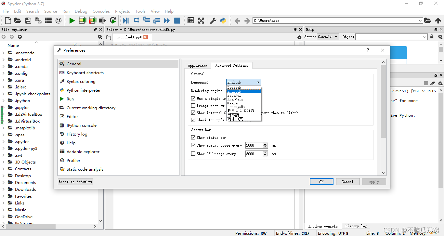Viewport: 444px width, 236px height.
Task: Toggle Show internal Spyder errors checkbox
Action: pos(193,112)
